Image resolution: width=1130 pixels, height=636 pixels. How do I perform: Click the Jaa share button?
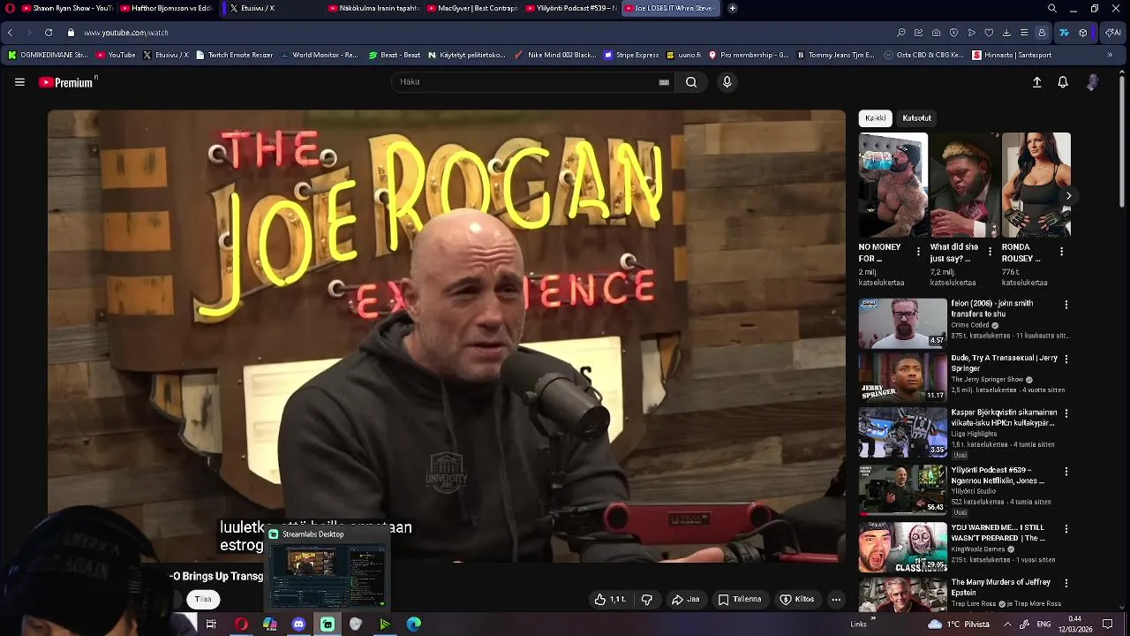pos(686,600)
